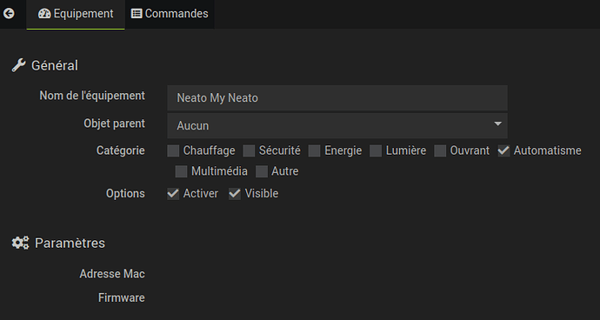Click the Equipement dashboard gauge icon
Viewport: 600px width, 320px height.
(44, 14)
